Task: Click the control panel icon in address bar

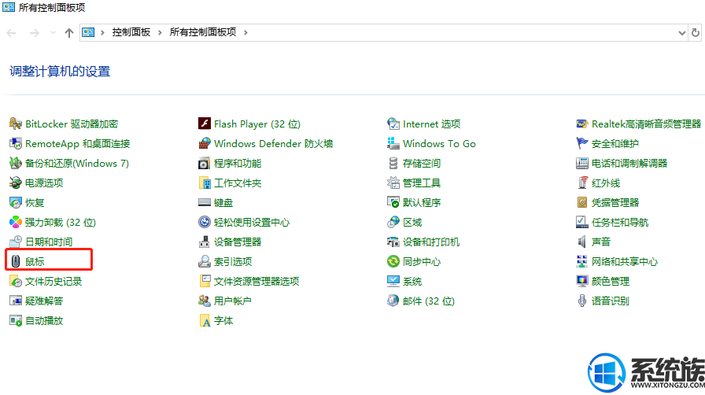Action: point(88,32)
